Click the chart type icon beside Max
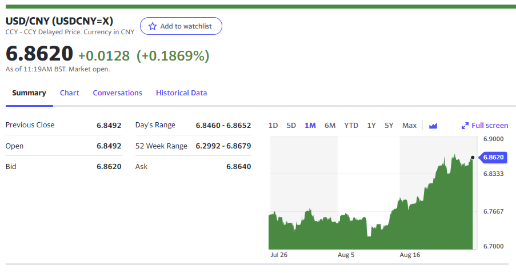The width and height of the screenshot is (516, 273). pyautogui.click(x=433, y=126)
